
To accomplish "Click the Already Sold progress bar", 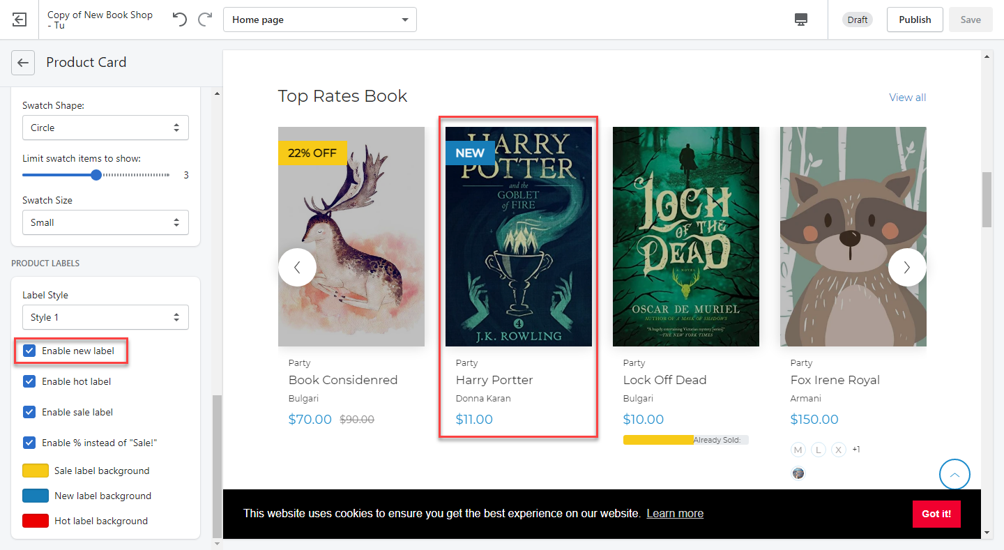I will click(x=686, y=440).
